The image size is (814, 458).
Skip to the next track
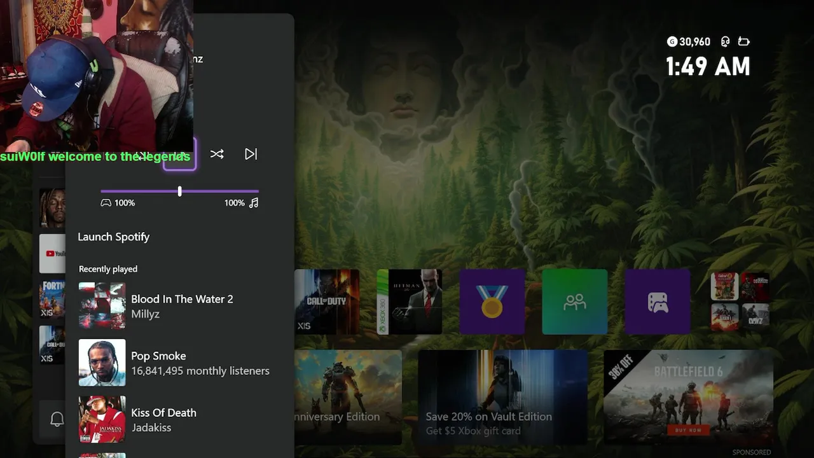(251, 154)
